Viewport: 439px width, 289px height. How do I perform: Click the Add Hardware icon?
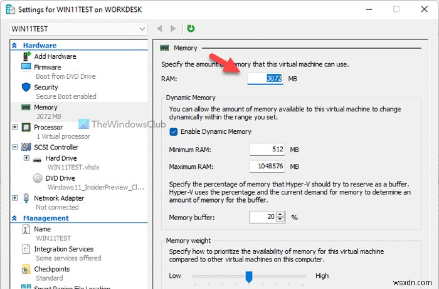pos(26,56)
